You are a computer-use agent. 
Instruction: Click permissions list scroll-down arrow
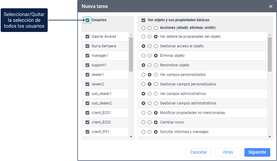(270, 137)
